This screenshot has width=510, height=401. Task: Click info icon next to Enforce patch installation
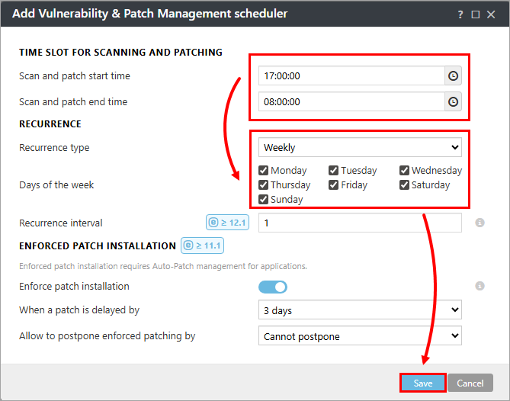(x=480, y=287)
